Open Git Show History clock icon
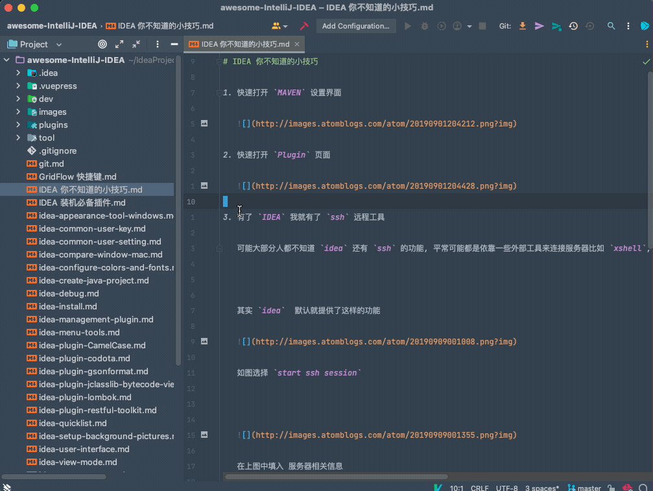The width and height of the screenshot is (653, 491). click(573, 26)
